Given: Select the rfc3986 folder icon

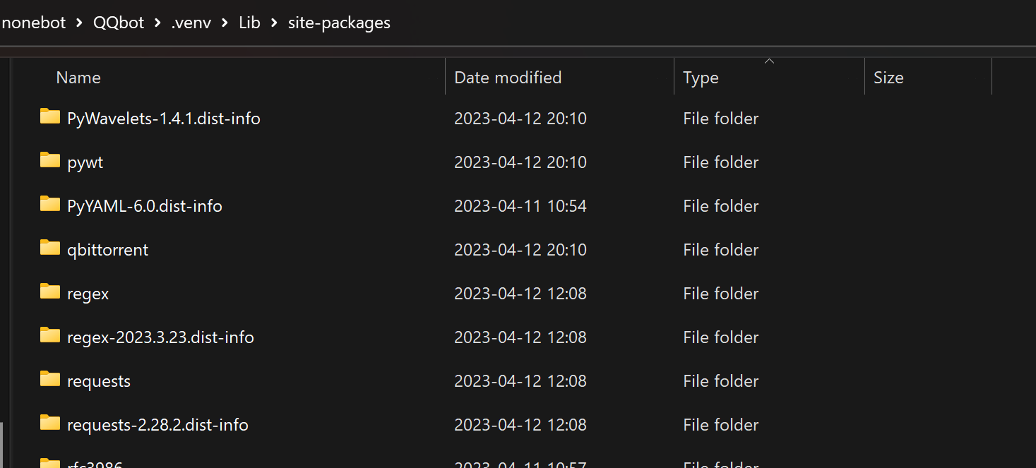Looking at the screenshot, I should click(x=49, y=462).
